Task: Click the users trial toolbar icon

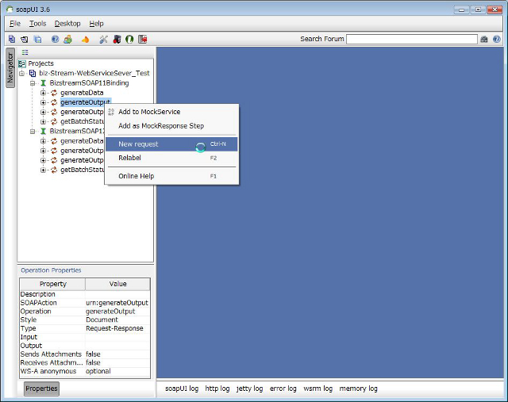Action: tap(67, 39)
